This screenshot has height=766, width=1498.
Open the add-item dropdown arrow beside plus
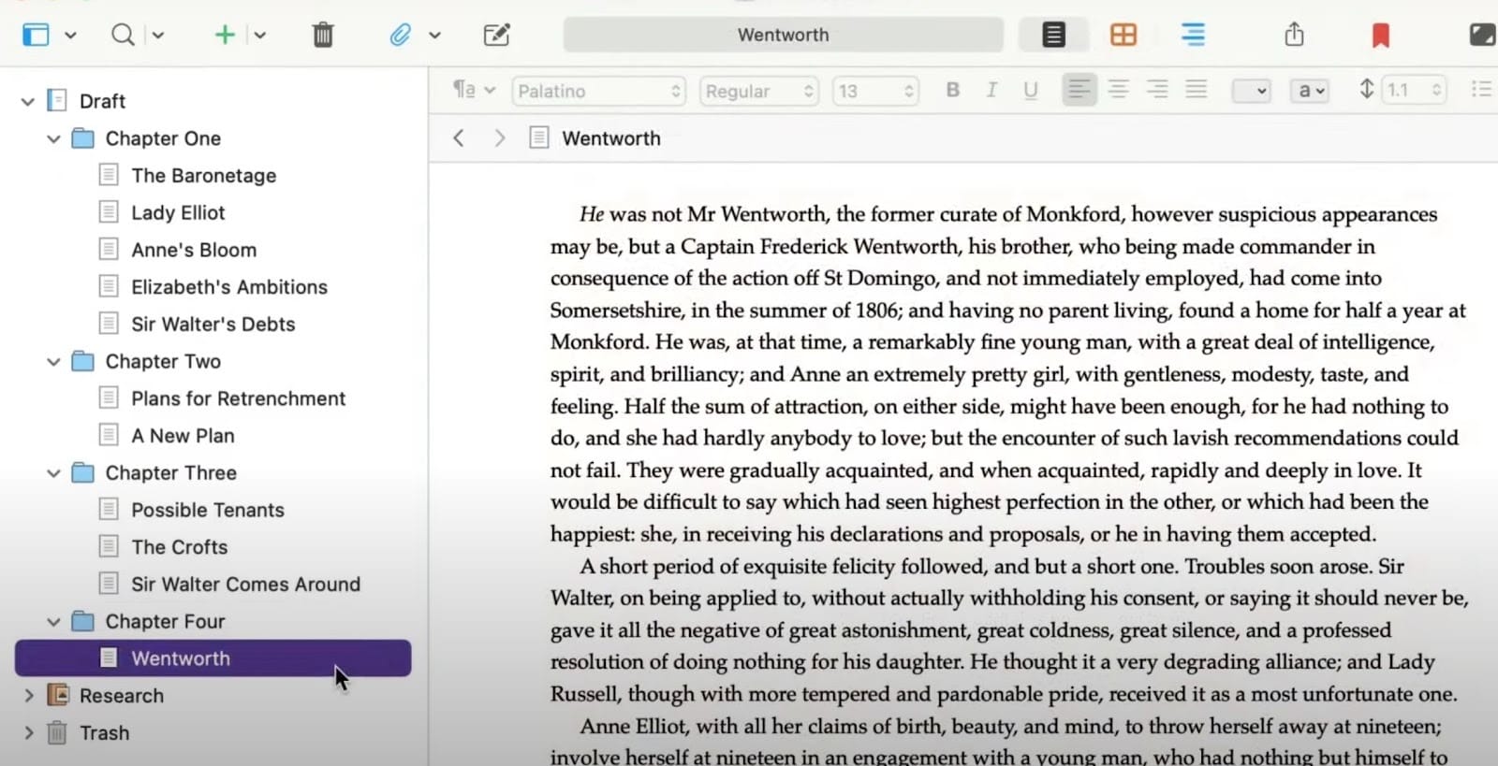[x=260, y=36]
